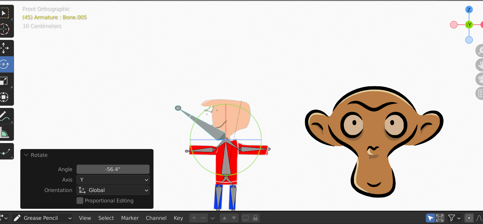Lock the timeline channels

tap(256, 218)
